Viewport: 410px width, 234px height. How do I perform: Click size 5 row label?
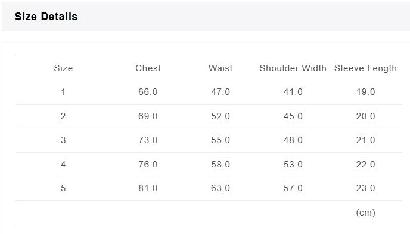tap(63, 188)
